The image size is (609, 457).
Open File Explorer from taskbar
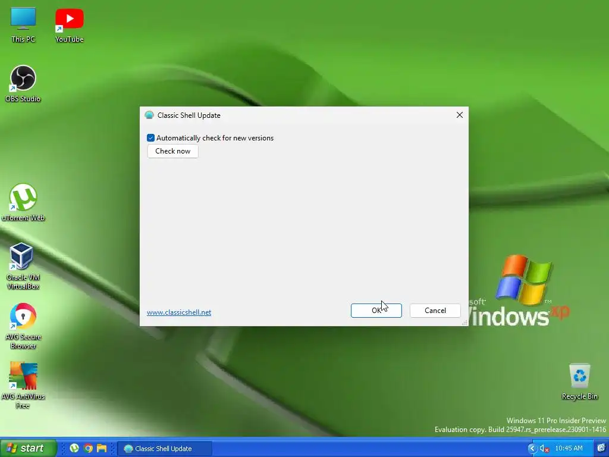102,448
